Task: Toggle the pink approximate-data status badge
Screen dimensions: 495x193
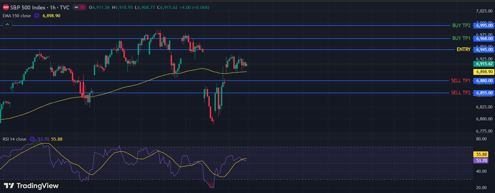Action: pyautogui.click(x=83, y=7)
